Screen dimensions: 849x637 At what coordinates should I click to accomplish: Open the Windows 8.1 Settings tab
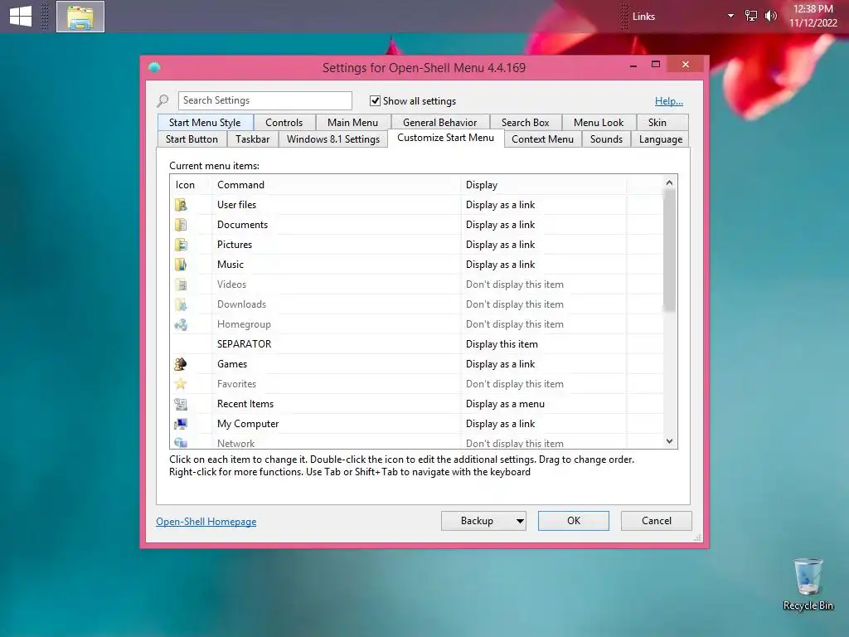pyautogui.click(x=333, y=139)
